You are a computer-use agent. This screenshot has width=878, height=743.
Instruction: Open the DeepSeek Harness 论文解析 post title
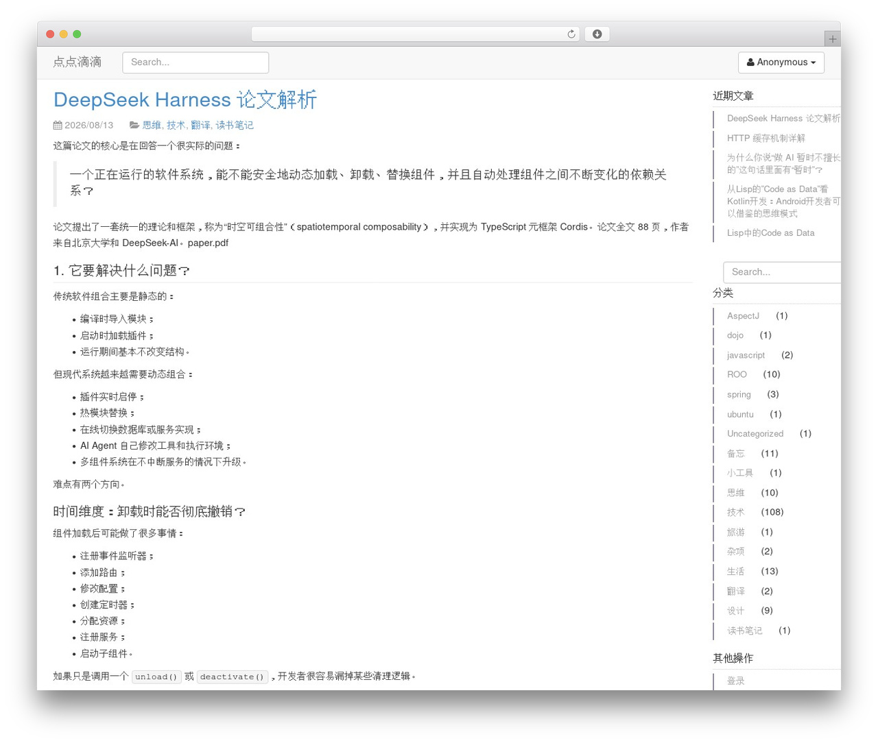[185, 100]
